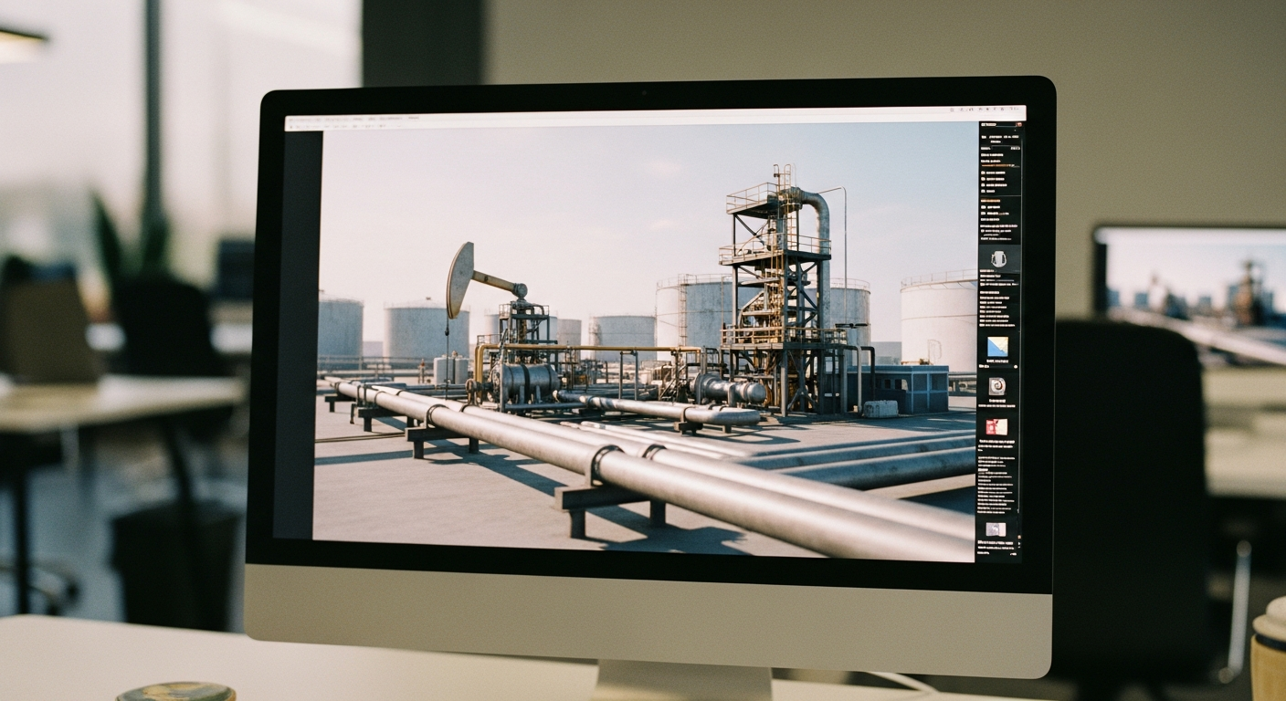Pick the red and white material thumbnail

point(996,426)
